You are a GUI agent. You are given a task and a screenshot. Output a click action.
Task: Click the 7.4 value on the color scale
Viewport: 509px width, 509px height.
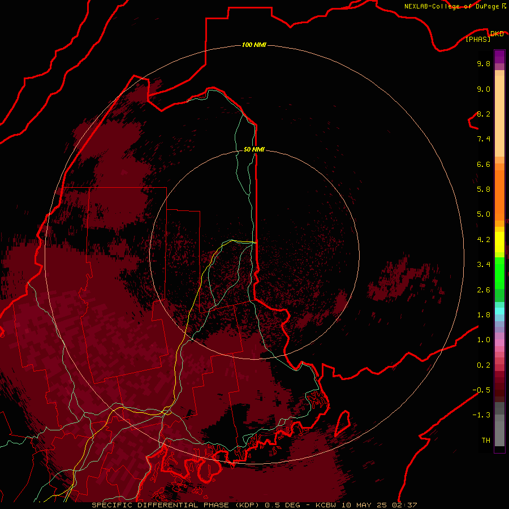tap(484, 139)
